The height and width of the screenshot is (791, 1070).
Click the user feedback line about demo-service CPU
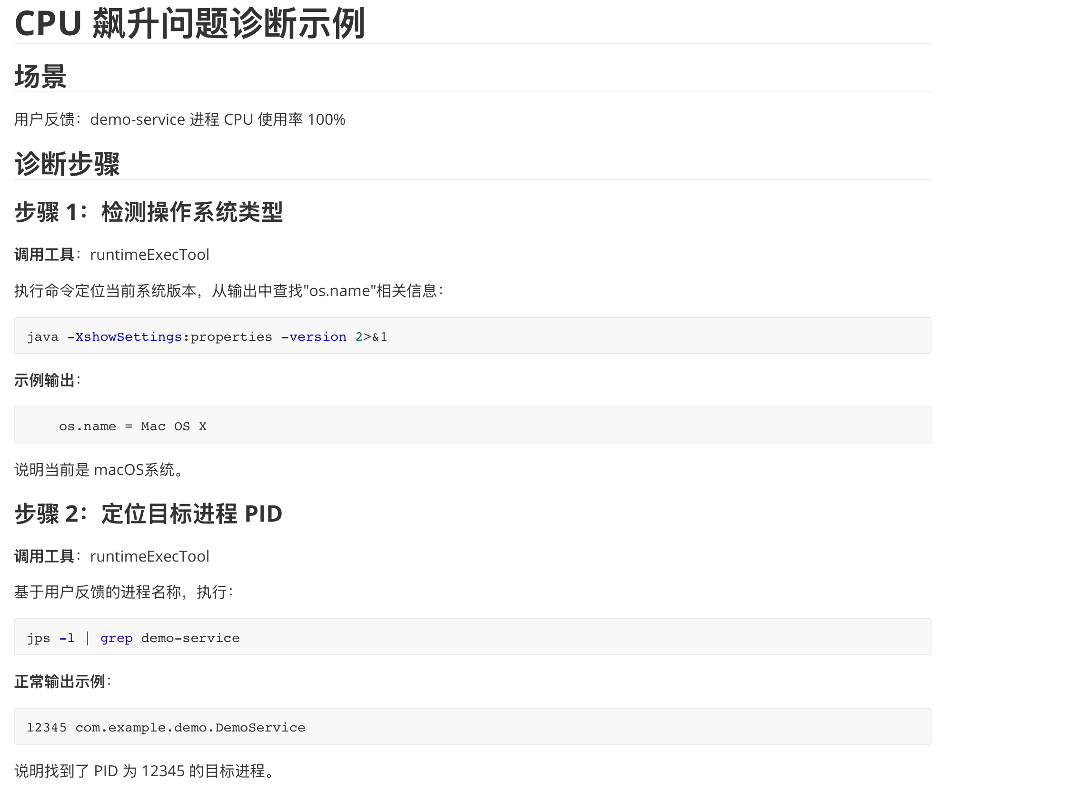pyautogui.click(x=179, y=120)
